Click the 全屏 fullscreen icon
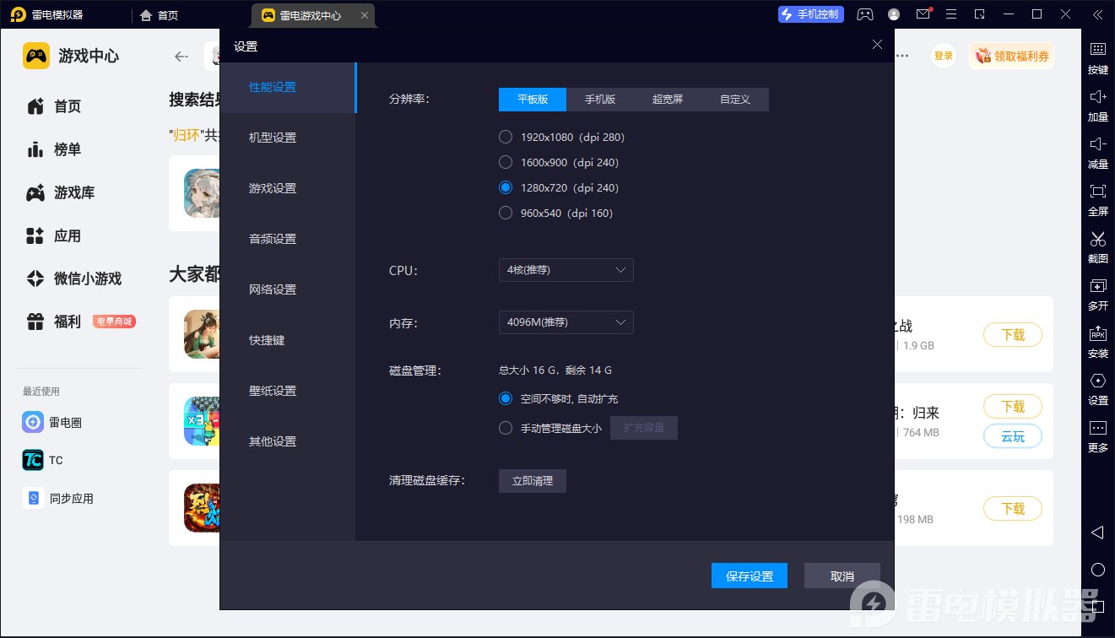The width and height of the screenshot is (1115, 638). [1097, 192]
